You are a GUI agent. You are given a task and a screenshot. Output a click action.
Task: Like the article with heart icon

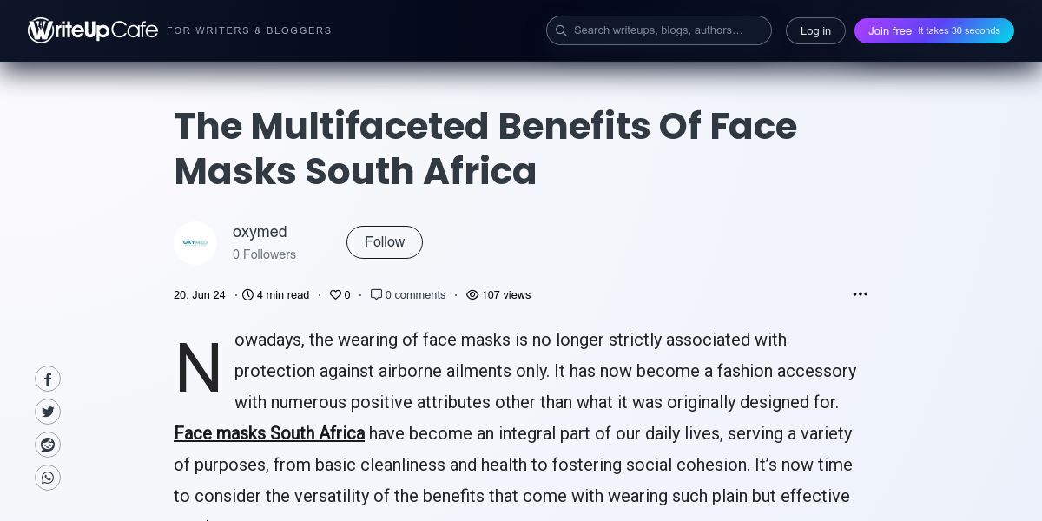coord(335,295)
